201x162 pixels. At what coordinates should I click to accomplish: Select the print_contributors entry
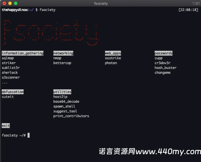71,116
